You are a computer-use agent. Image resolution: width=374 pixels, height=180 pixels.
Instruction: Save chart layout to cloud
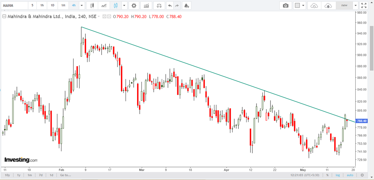point(328,6)
